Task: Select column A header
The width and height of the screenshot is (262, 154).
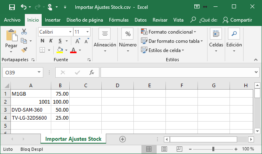Action: pyautogui.click(x=31, y=86)
